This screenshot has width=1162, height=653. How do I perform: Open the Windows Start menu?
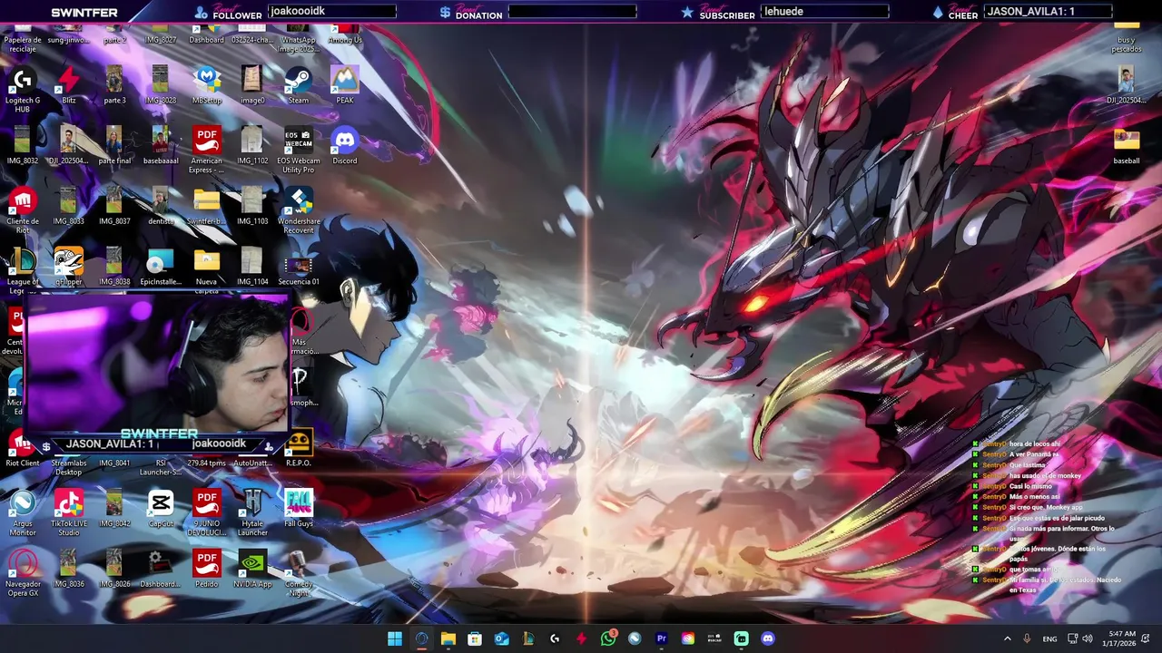[395, 638]
